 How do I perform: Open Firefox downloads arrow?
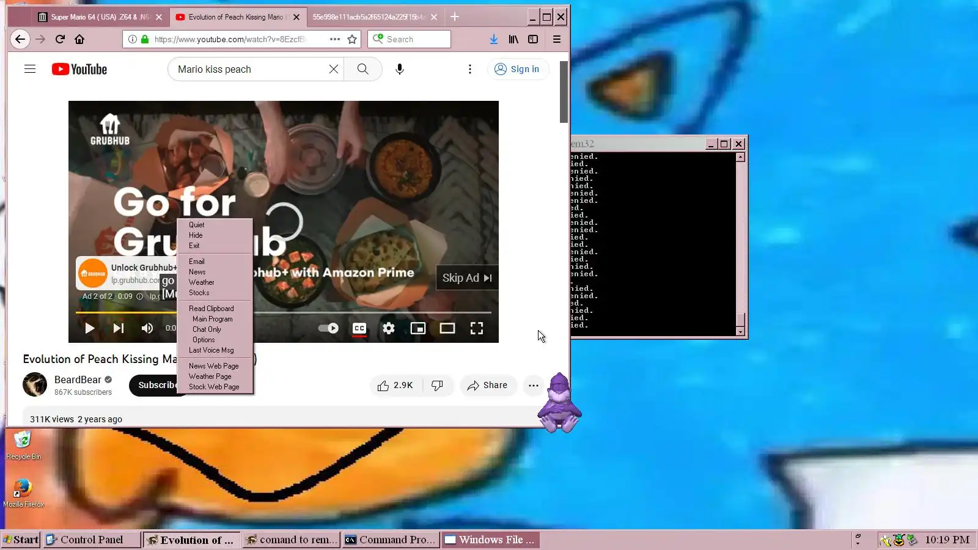(494, 39)
